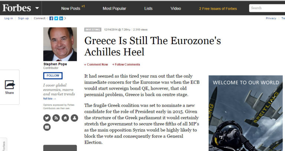Viewport: 285px width, 151px height.
Task: Click the Facebook connect icon
Action: click(51, 18)
